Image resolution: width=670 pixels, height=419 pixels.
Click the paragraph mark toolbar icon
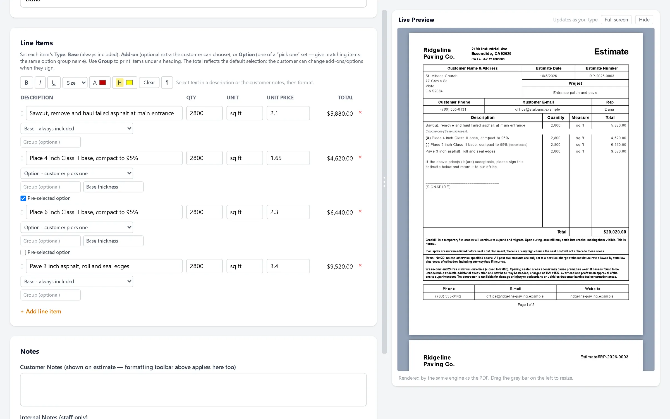(x=167, y=83)
